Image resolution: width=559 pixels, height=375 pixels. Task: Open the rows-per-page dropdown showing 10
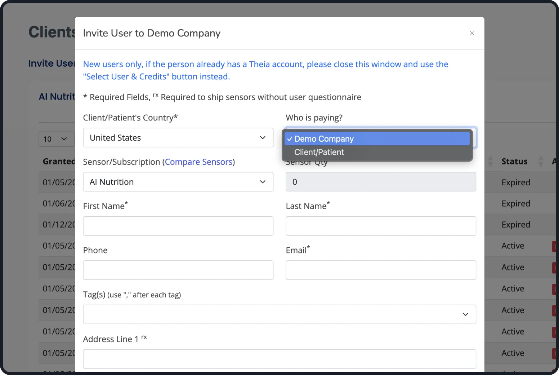55,139
